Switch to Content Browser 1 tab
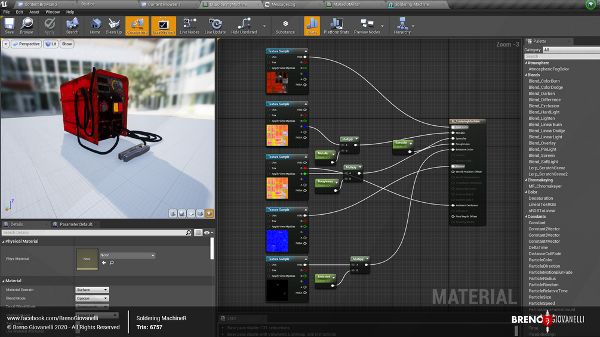 coord(164,5)
